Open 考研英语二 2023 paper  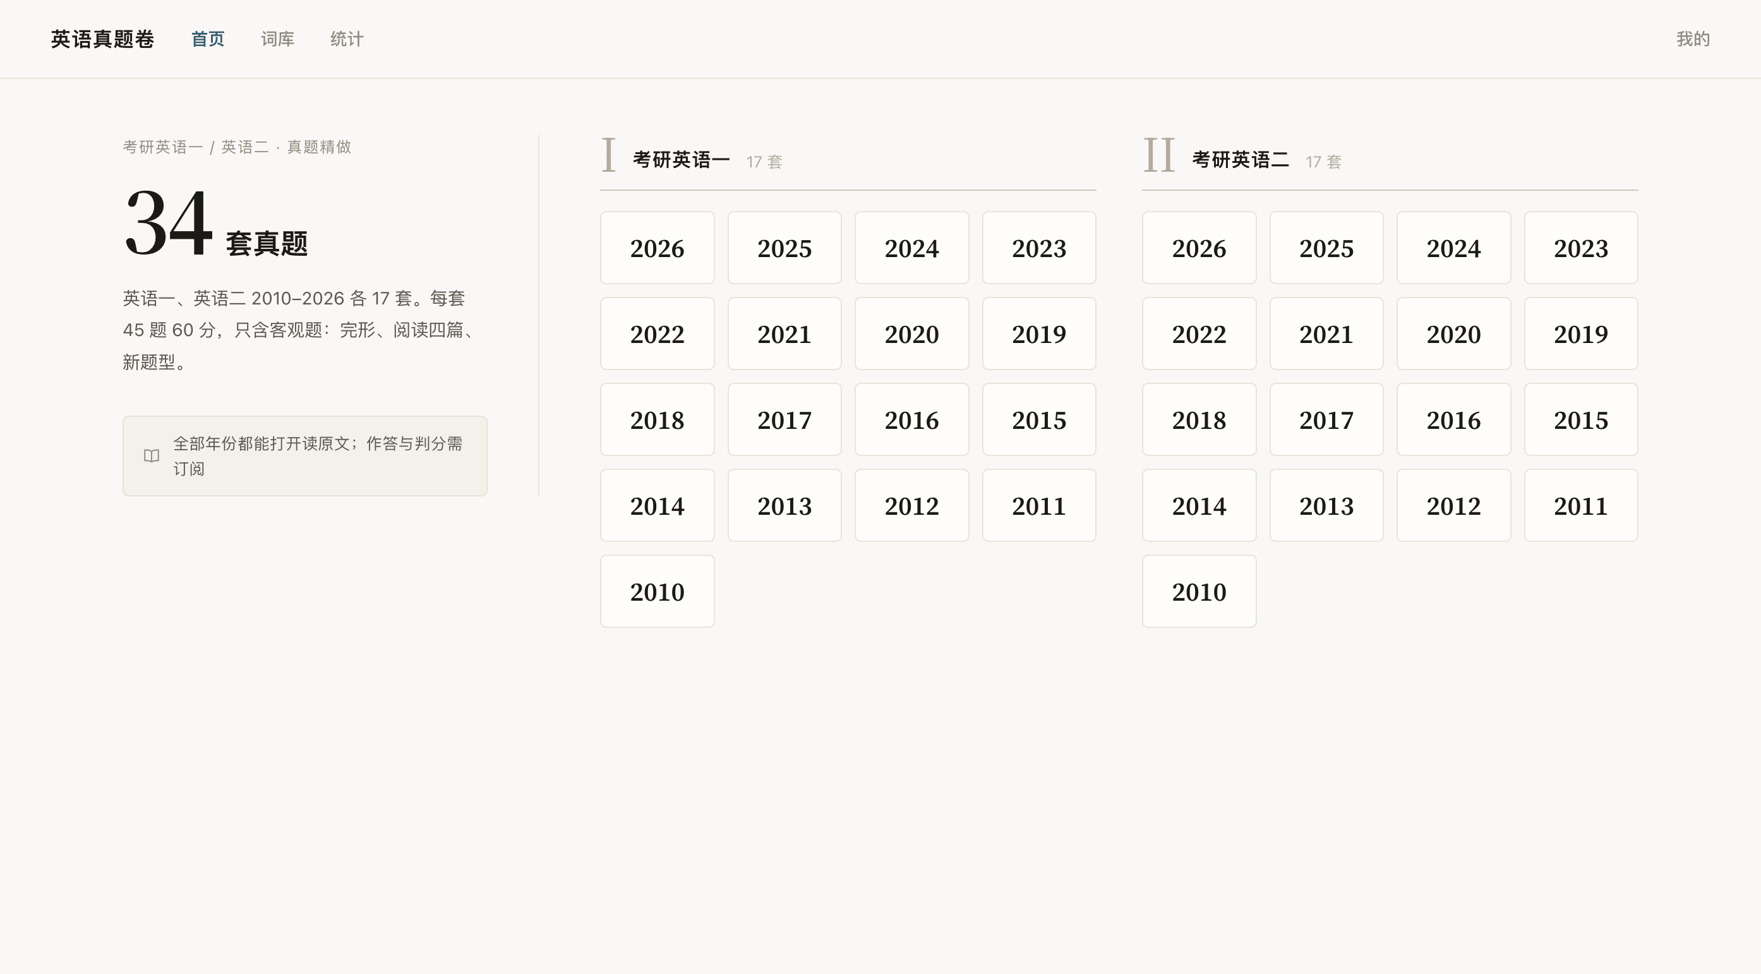tap(1580, 248)
